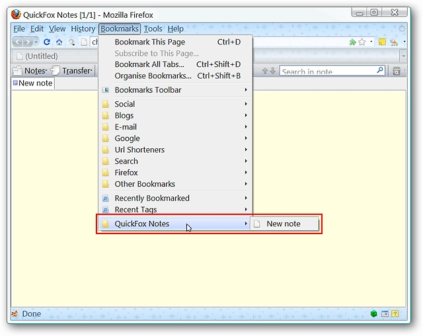The height and width of the screenshot is (336, 423).
Task: Open the dropdown arrow beside the archive trash icon
Action: point(404,71)
